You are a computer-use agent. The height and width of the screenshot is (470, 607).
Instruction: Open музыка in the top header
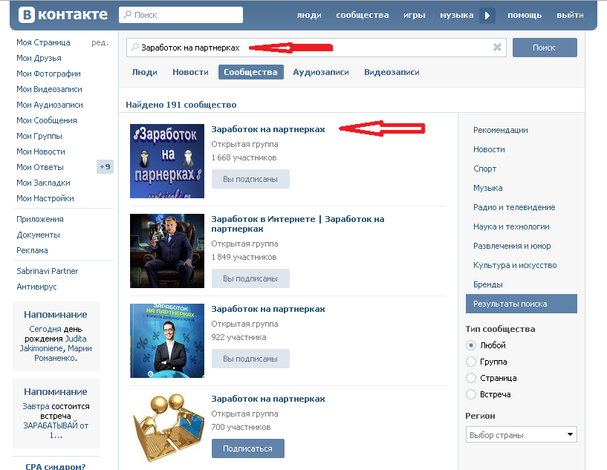[457, 15]
